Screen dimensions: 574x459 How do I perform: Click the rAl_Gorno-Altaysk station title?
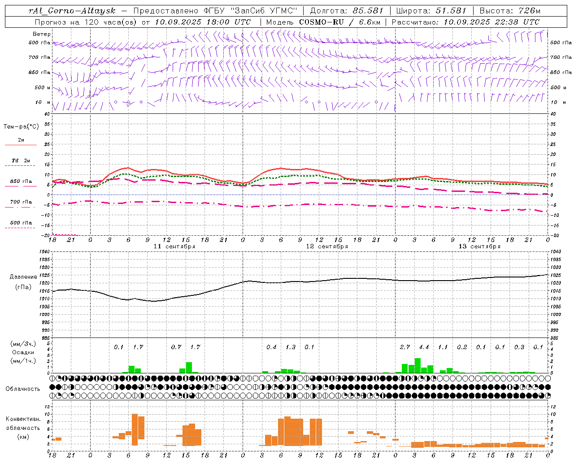pyautogui.click(x=72, y=11)
